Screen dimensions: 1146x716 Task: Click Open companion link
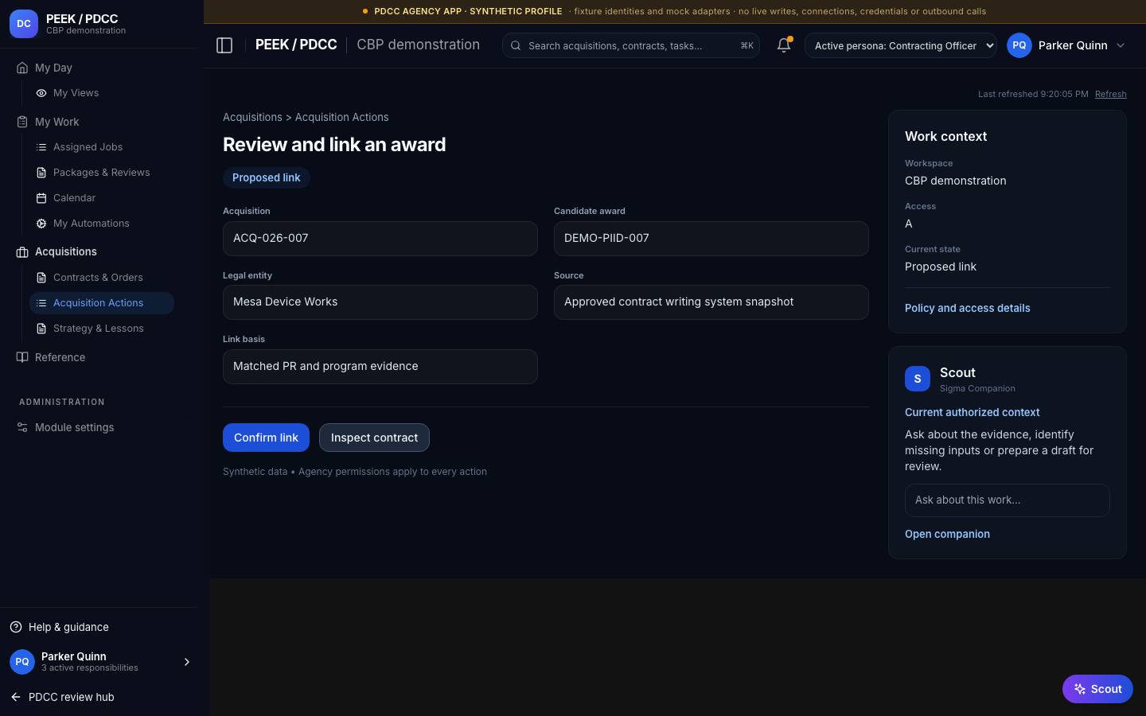[947, 534]
